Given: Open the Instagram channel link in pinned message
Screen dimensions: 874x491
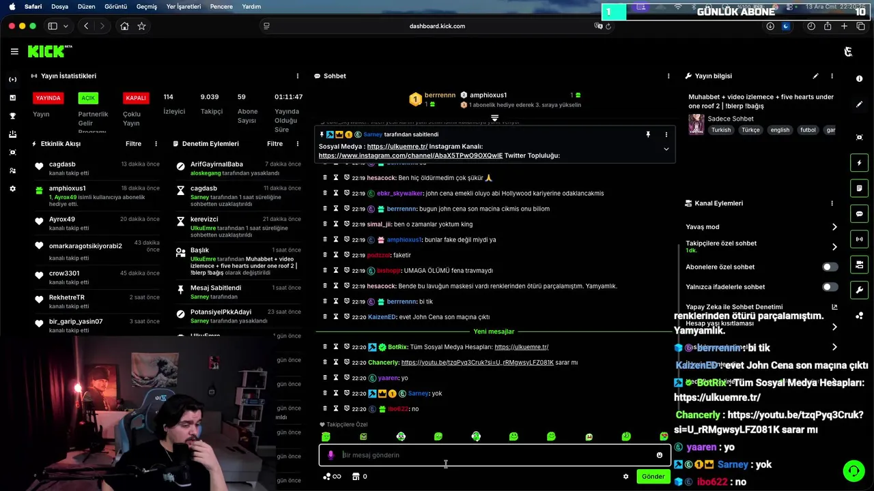Looking at the screenshot, I should click(410, 155).
